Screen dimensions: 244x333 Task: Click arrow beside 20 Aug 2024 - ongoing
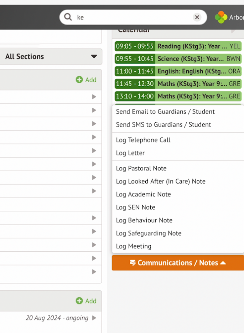(x=94, y=318)
